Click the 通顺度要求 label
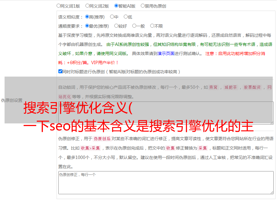Image resolution: width=277 pixels, height=200 pixels. [x=70, y=26]
